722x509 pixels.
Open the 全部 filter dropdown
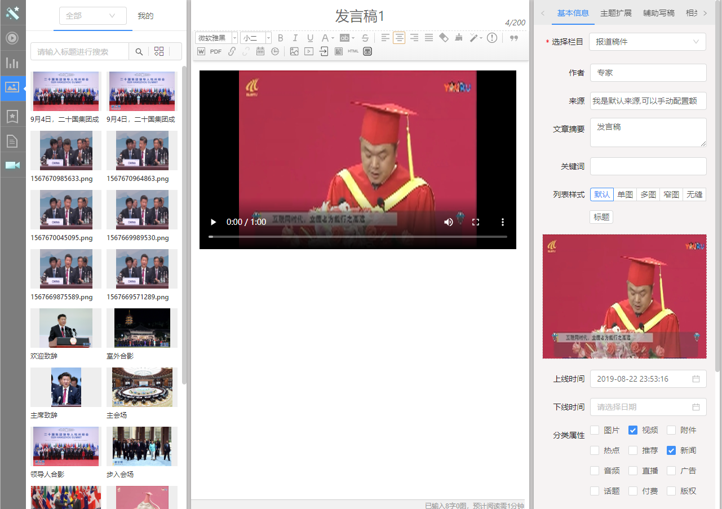coord(92,16)
